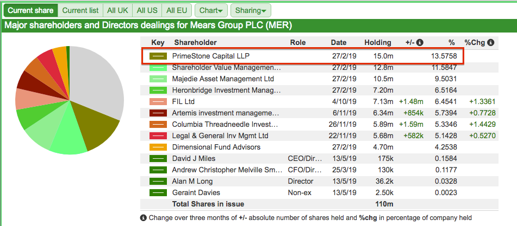
Task: Click Artemis +854k change value
Action: point(414,113)
